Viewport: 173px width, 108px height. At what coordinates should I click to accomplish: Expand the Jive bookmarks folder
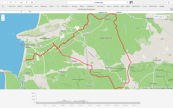click(x=36, y=6)
